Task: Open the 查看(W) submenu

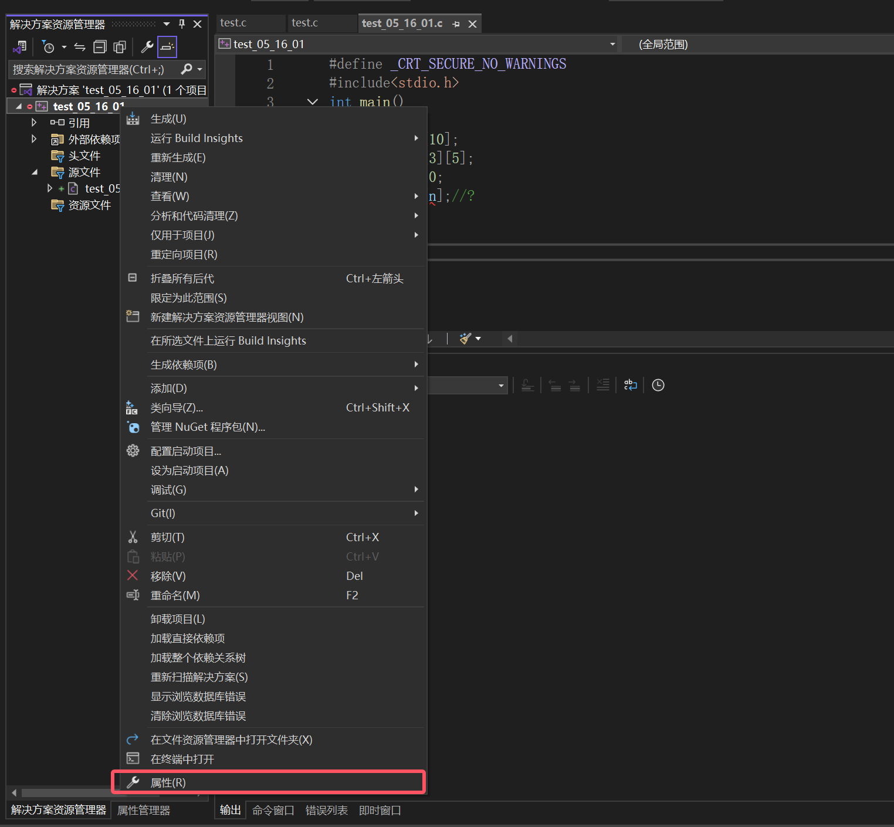Action: [x=273, y=197]
